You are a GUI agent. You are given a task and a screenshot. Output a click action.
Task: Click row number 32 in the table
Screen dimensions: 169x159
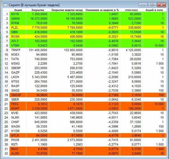coord(6,154)
